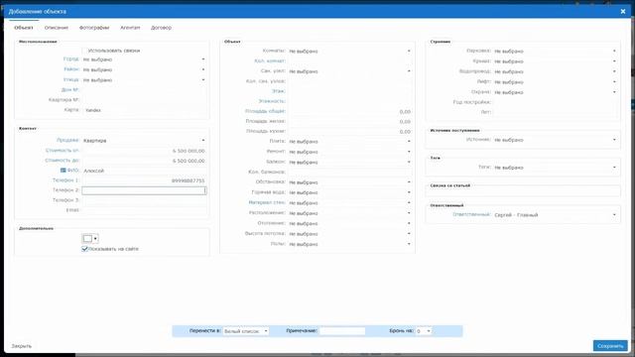Image resolution: width=635 pixels, height=357 pixels.
Task: Click the ФИО field containing Алексей
Action: [x=144, y=171]
